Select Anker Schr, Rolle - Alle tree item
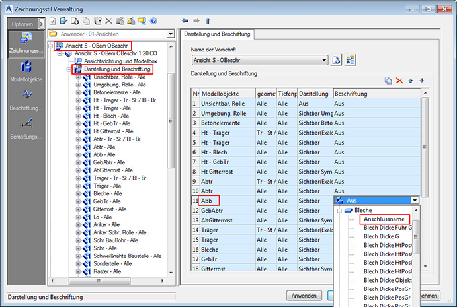This screenshot has width=457, height=307. coord(120,232)
